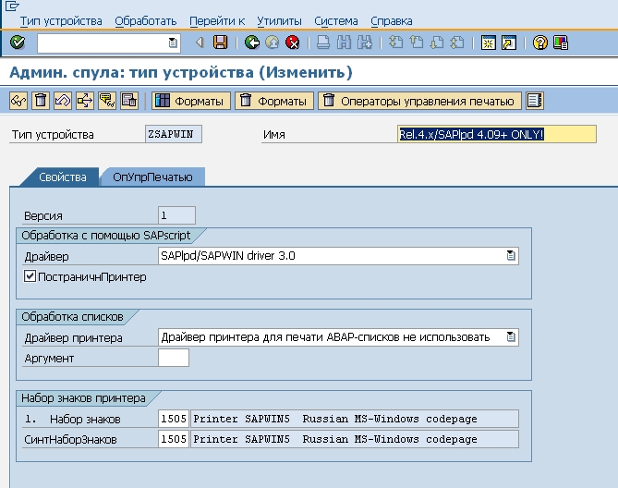Viewport: 618px width, 488px height.
Task: Click the Print icon in the toolbar
Action: (x=323, y=43)
